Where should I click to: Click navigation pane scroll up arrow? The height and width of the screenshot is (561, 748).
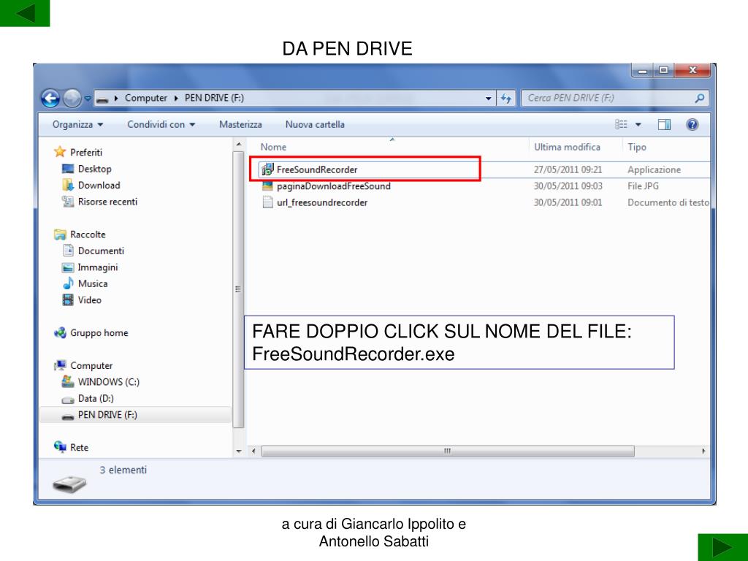tap(239, 144)
